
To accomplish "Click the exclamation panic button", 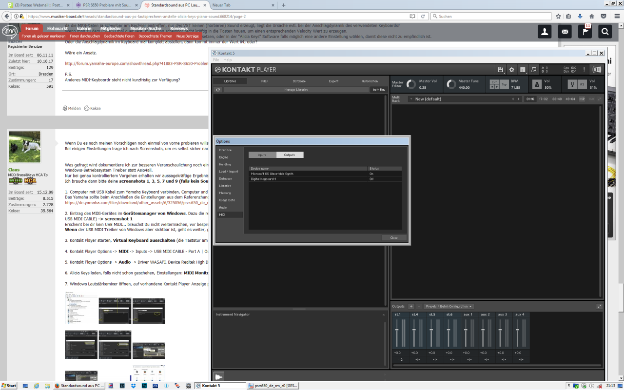I will (x=584, y=70).
